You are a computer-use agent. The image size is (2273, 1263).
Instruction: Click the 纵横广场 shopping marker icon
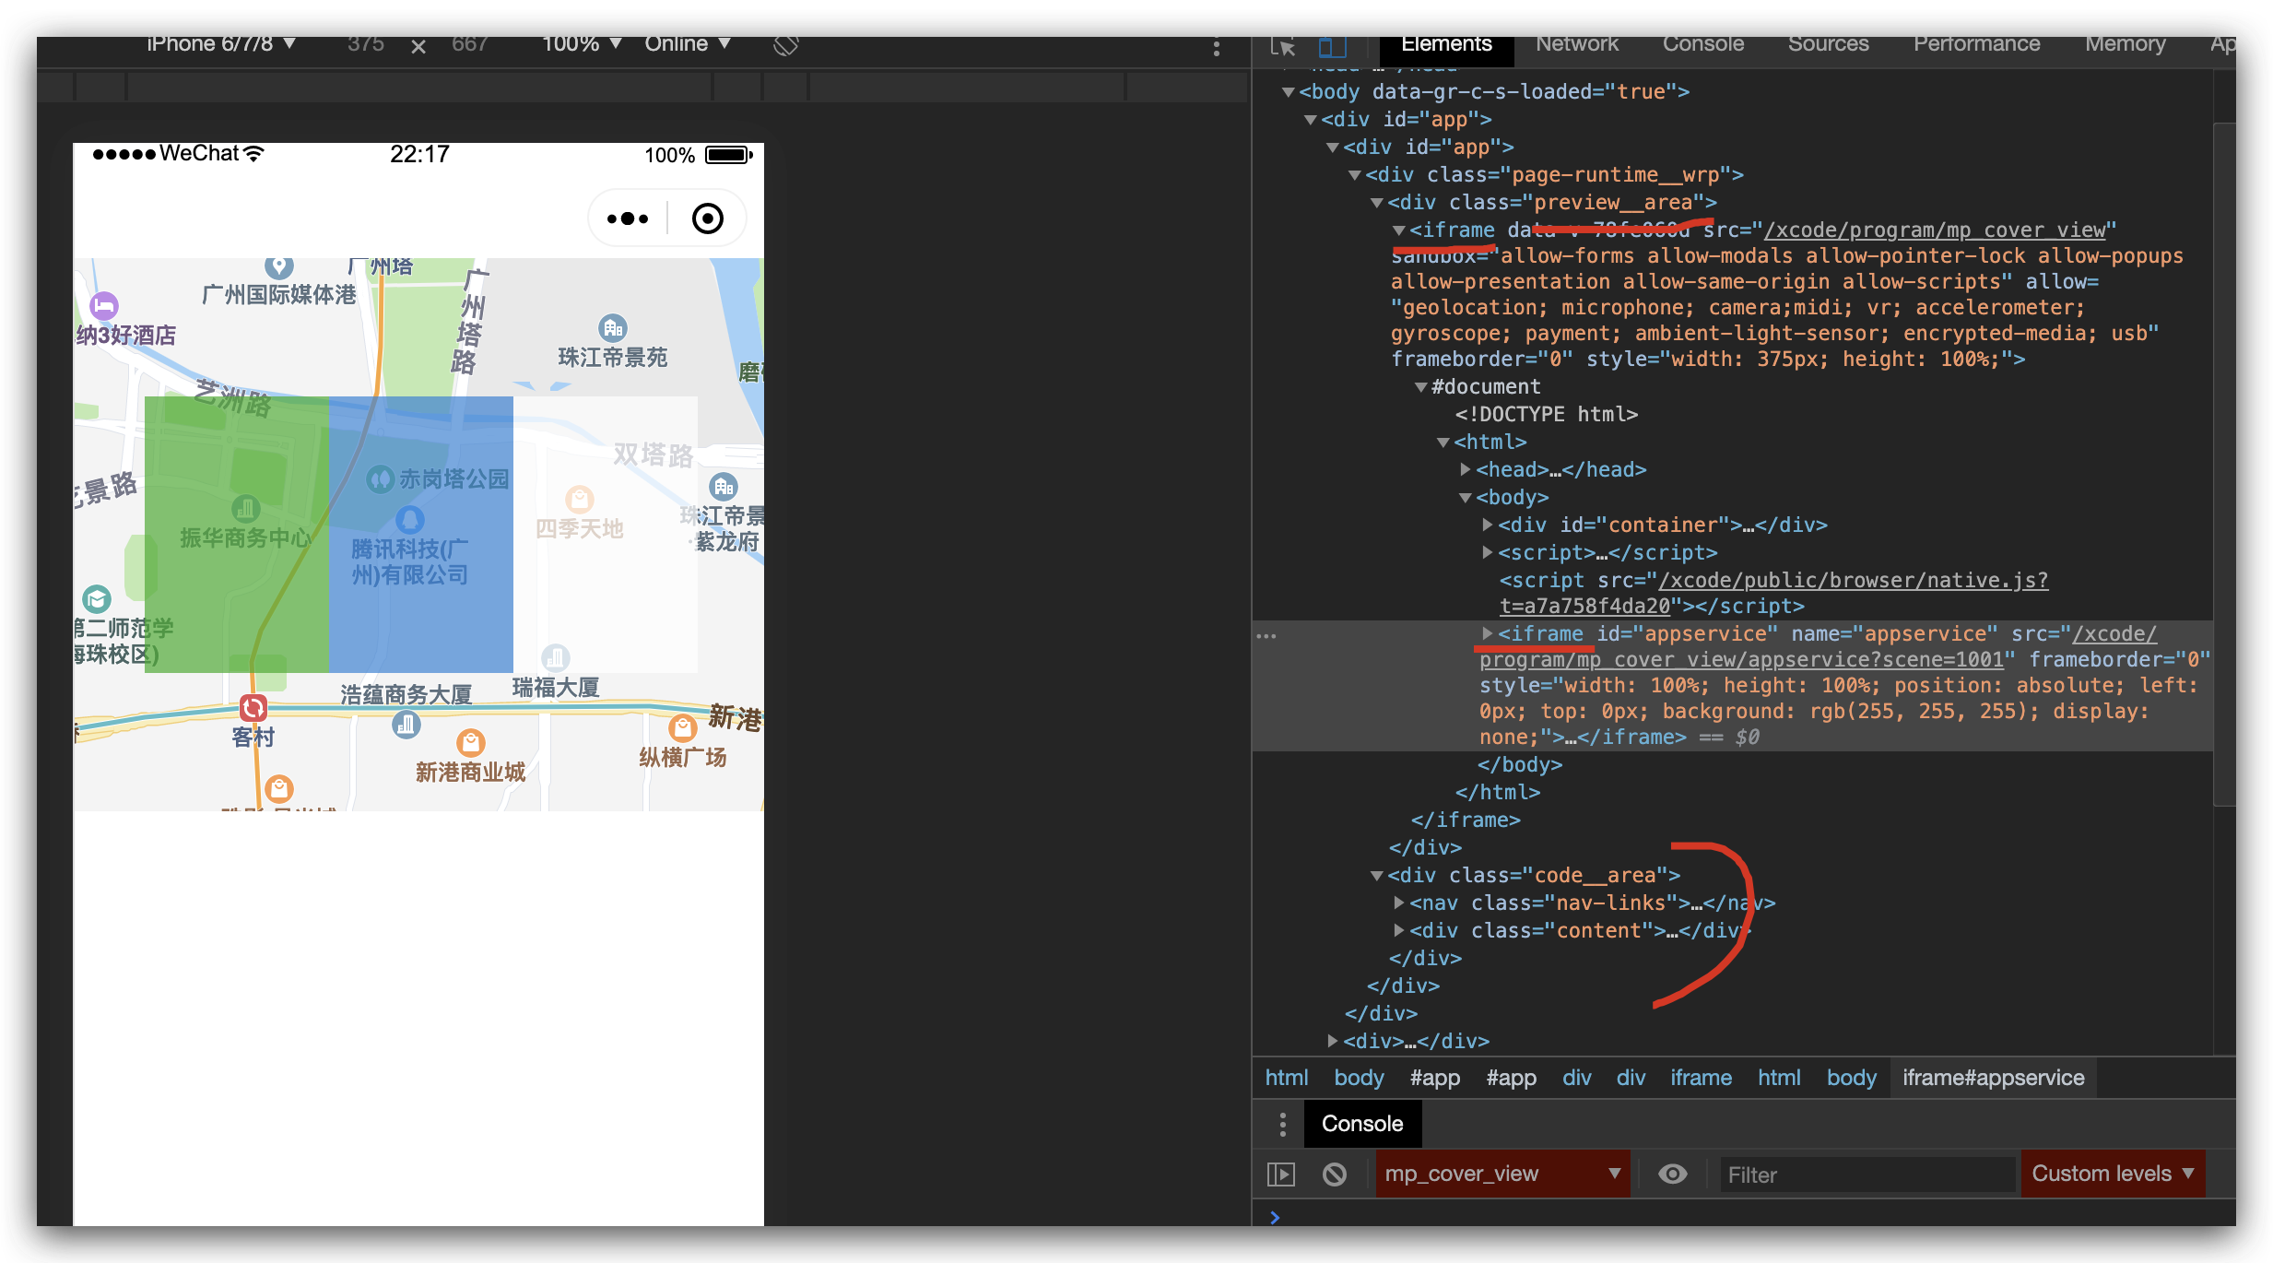point(682,728)
